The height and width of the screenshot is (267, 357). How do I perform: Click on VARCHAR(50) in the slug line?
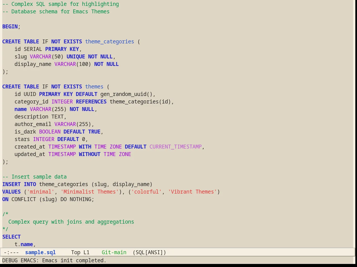point(47,56)
